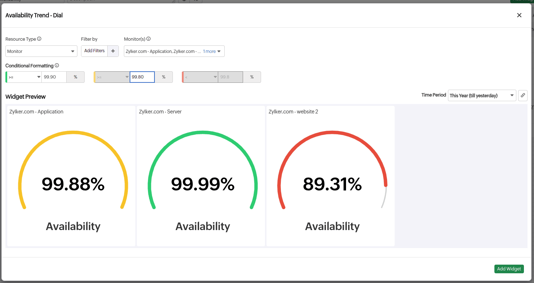Click the Zylker.com - website 2 widget title
Image resolution: width=534 pixels, height=283 pixels.
(293, 112)
